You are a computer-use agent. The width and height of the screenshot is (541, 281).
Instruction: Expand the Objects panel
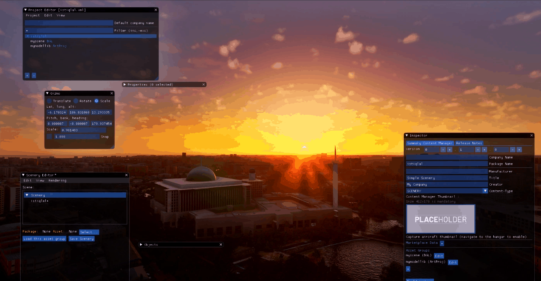141,245
